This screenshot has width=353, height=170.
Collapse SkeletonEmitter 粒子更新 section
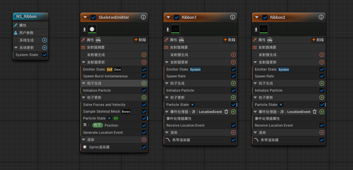click(84, 97)
